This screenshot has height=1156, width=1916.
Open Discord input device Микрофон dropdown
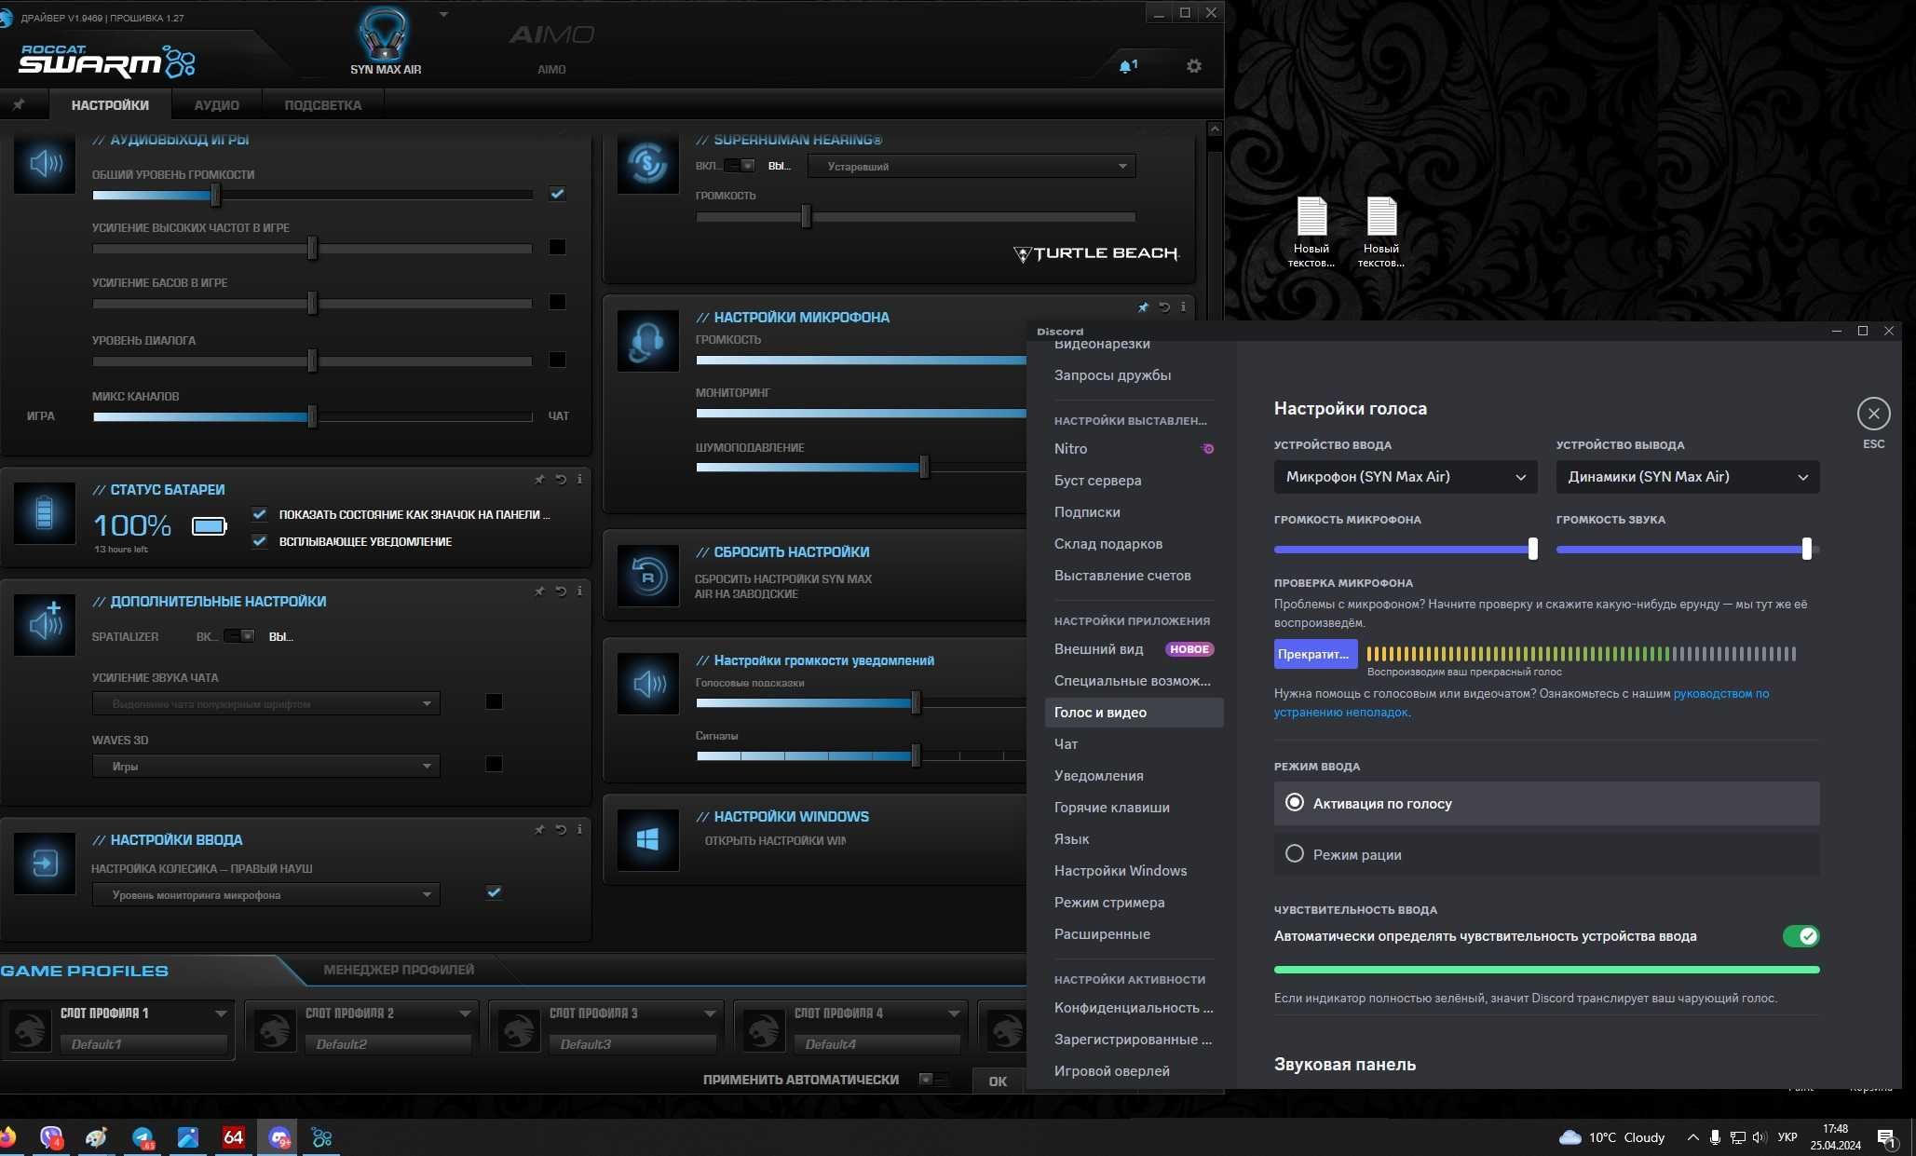[1406, 477]
